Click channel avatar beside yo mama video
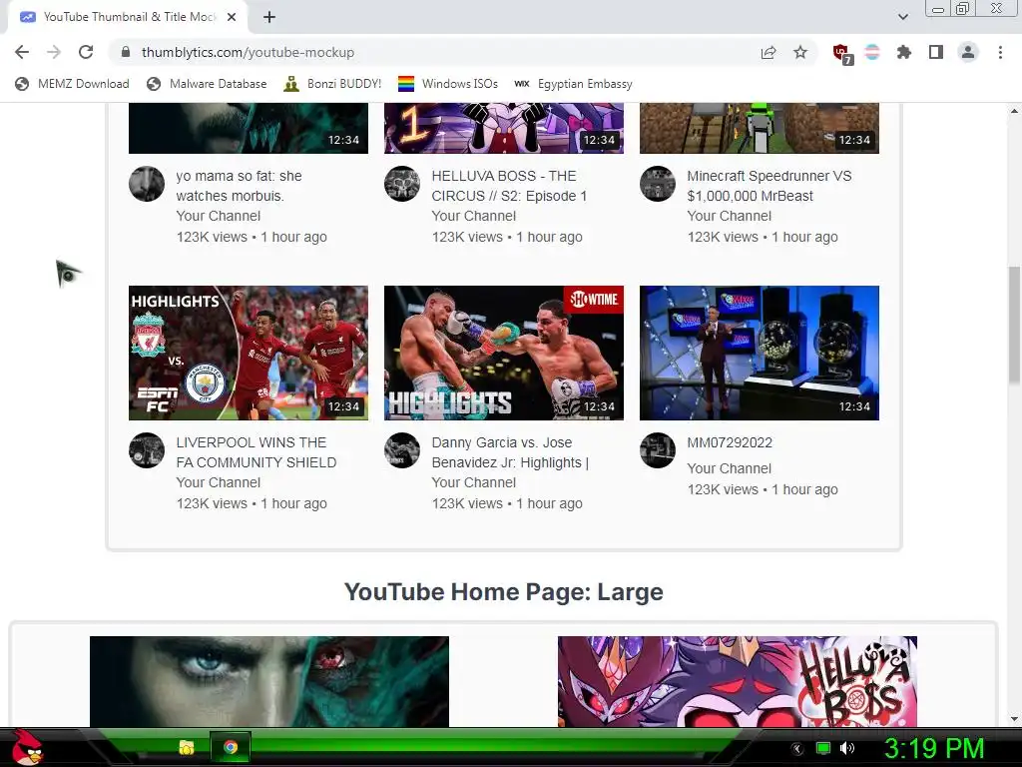 tap(147, 184)
